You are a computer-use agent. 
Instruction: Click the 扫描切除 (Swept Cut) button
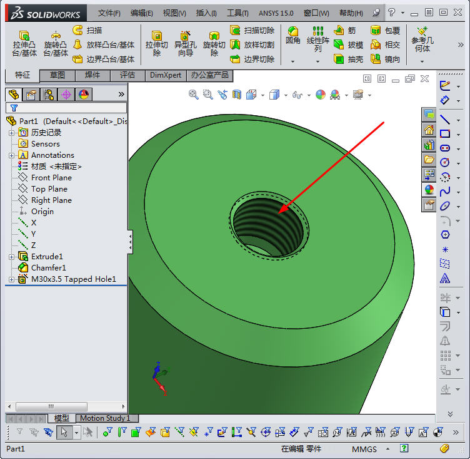(252, 30)
